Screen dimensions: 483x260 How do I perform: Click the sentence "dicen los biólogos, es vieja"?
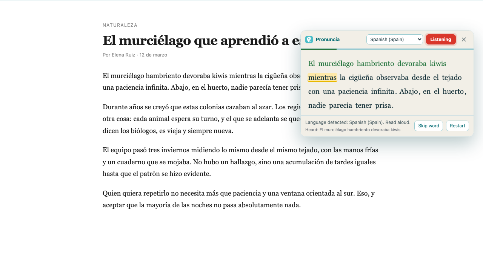(x=168, y=131)
